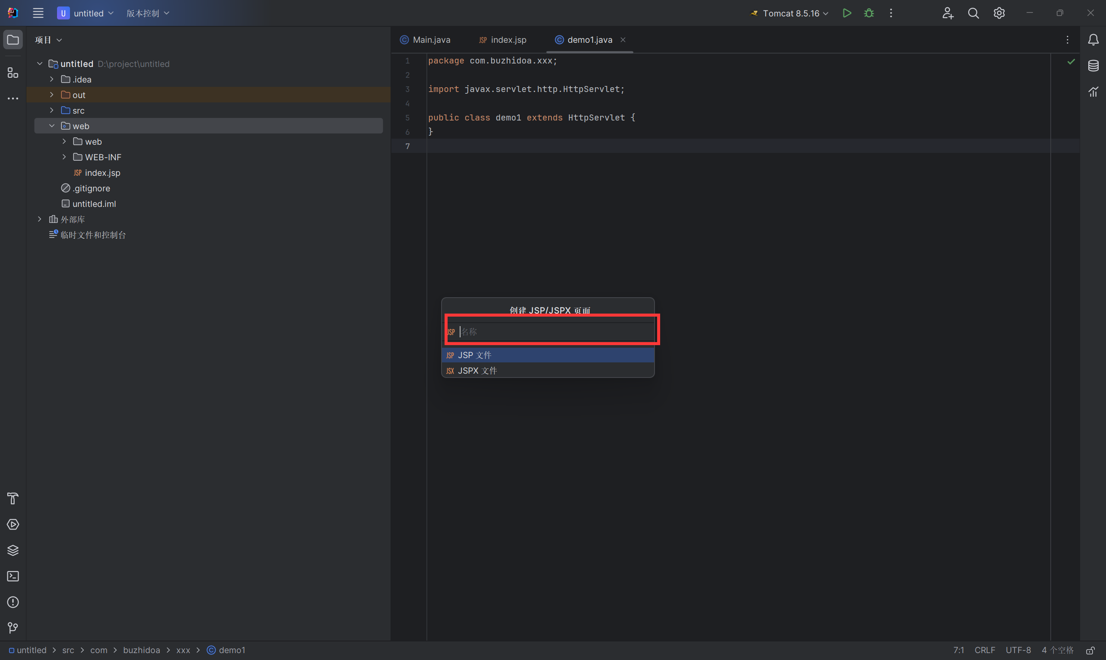Open the Tomcat 8.5.16 run configuration dropdown
This screenshot has width=1106, height=660.
(x=790, y=13)
